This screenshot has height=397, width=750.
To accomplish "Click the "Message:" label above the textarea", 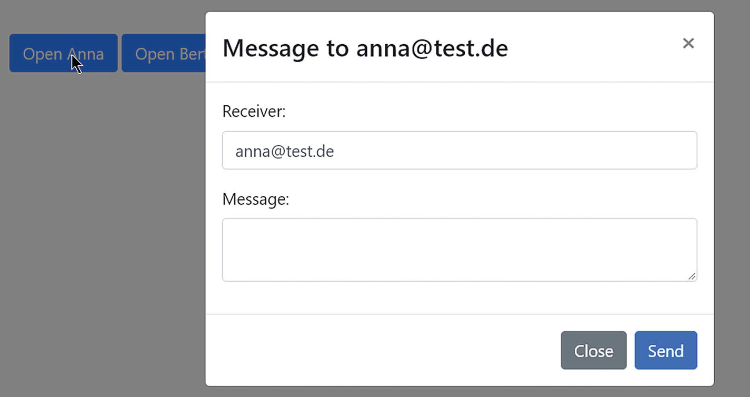I will pyautogui.click(x=255, y=200).
